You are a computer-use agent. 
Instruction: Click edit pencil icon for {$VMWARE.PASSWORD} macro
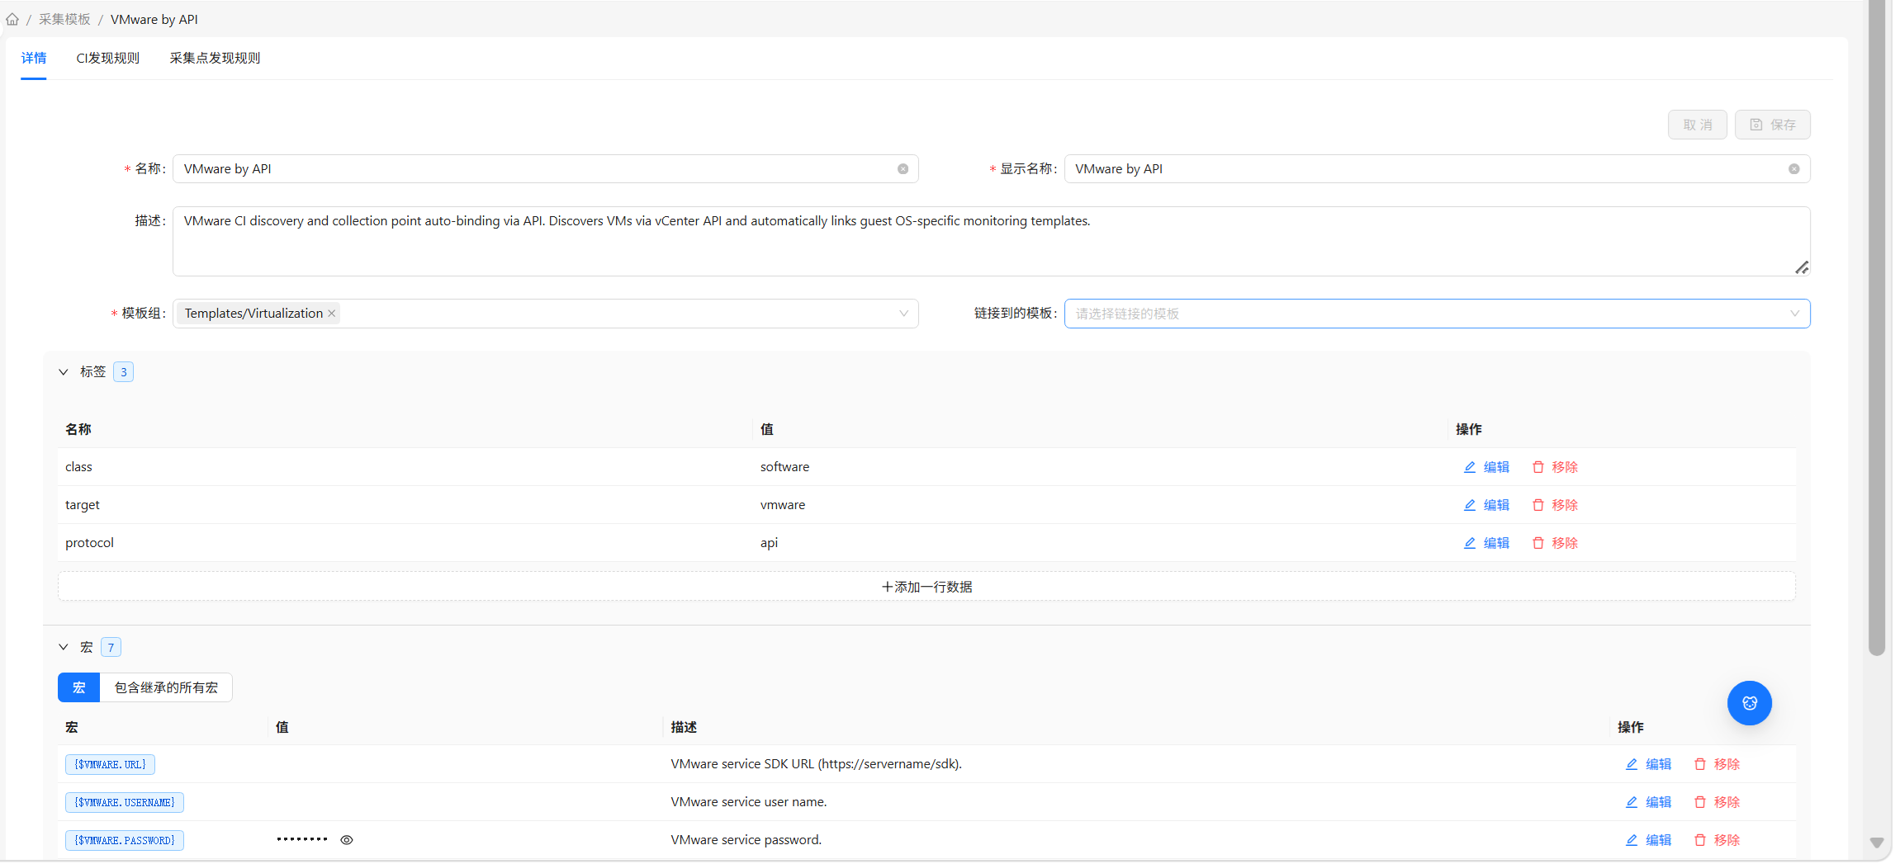click(x=1632, y=840)
